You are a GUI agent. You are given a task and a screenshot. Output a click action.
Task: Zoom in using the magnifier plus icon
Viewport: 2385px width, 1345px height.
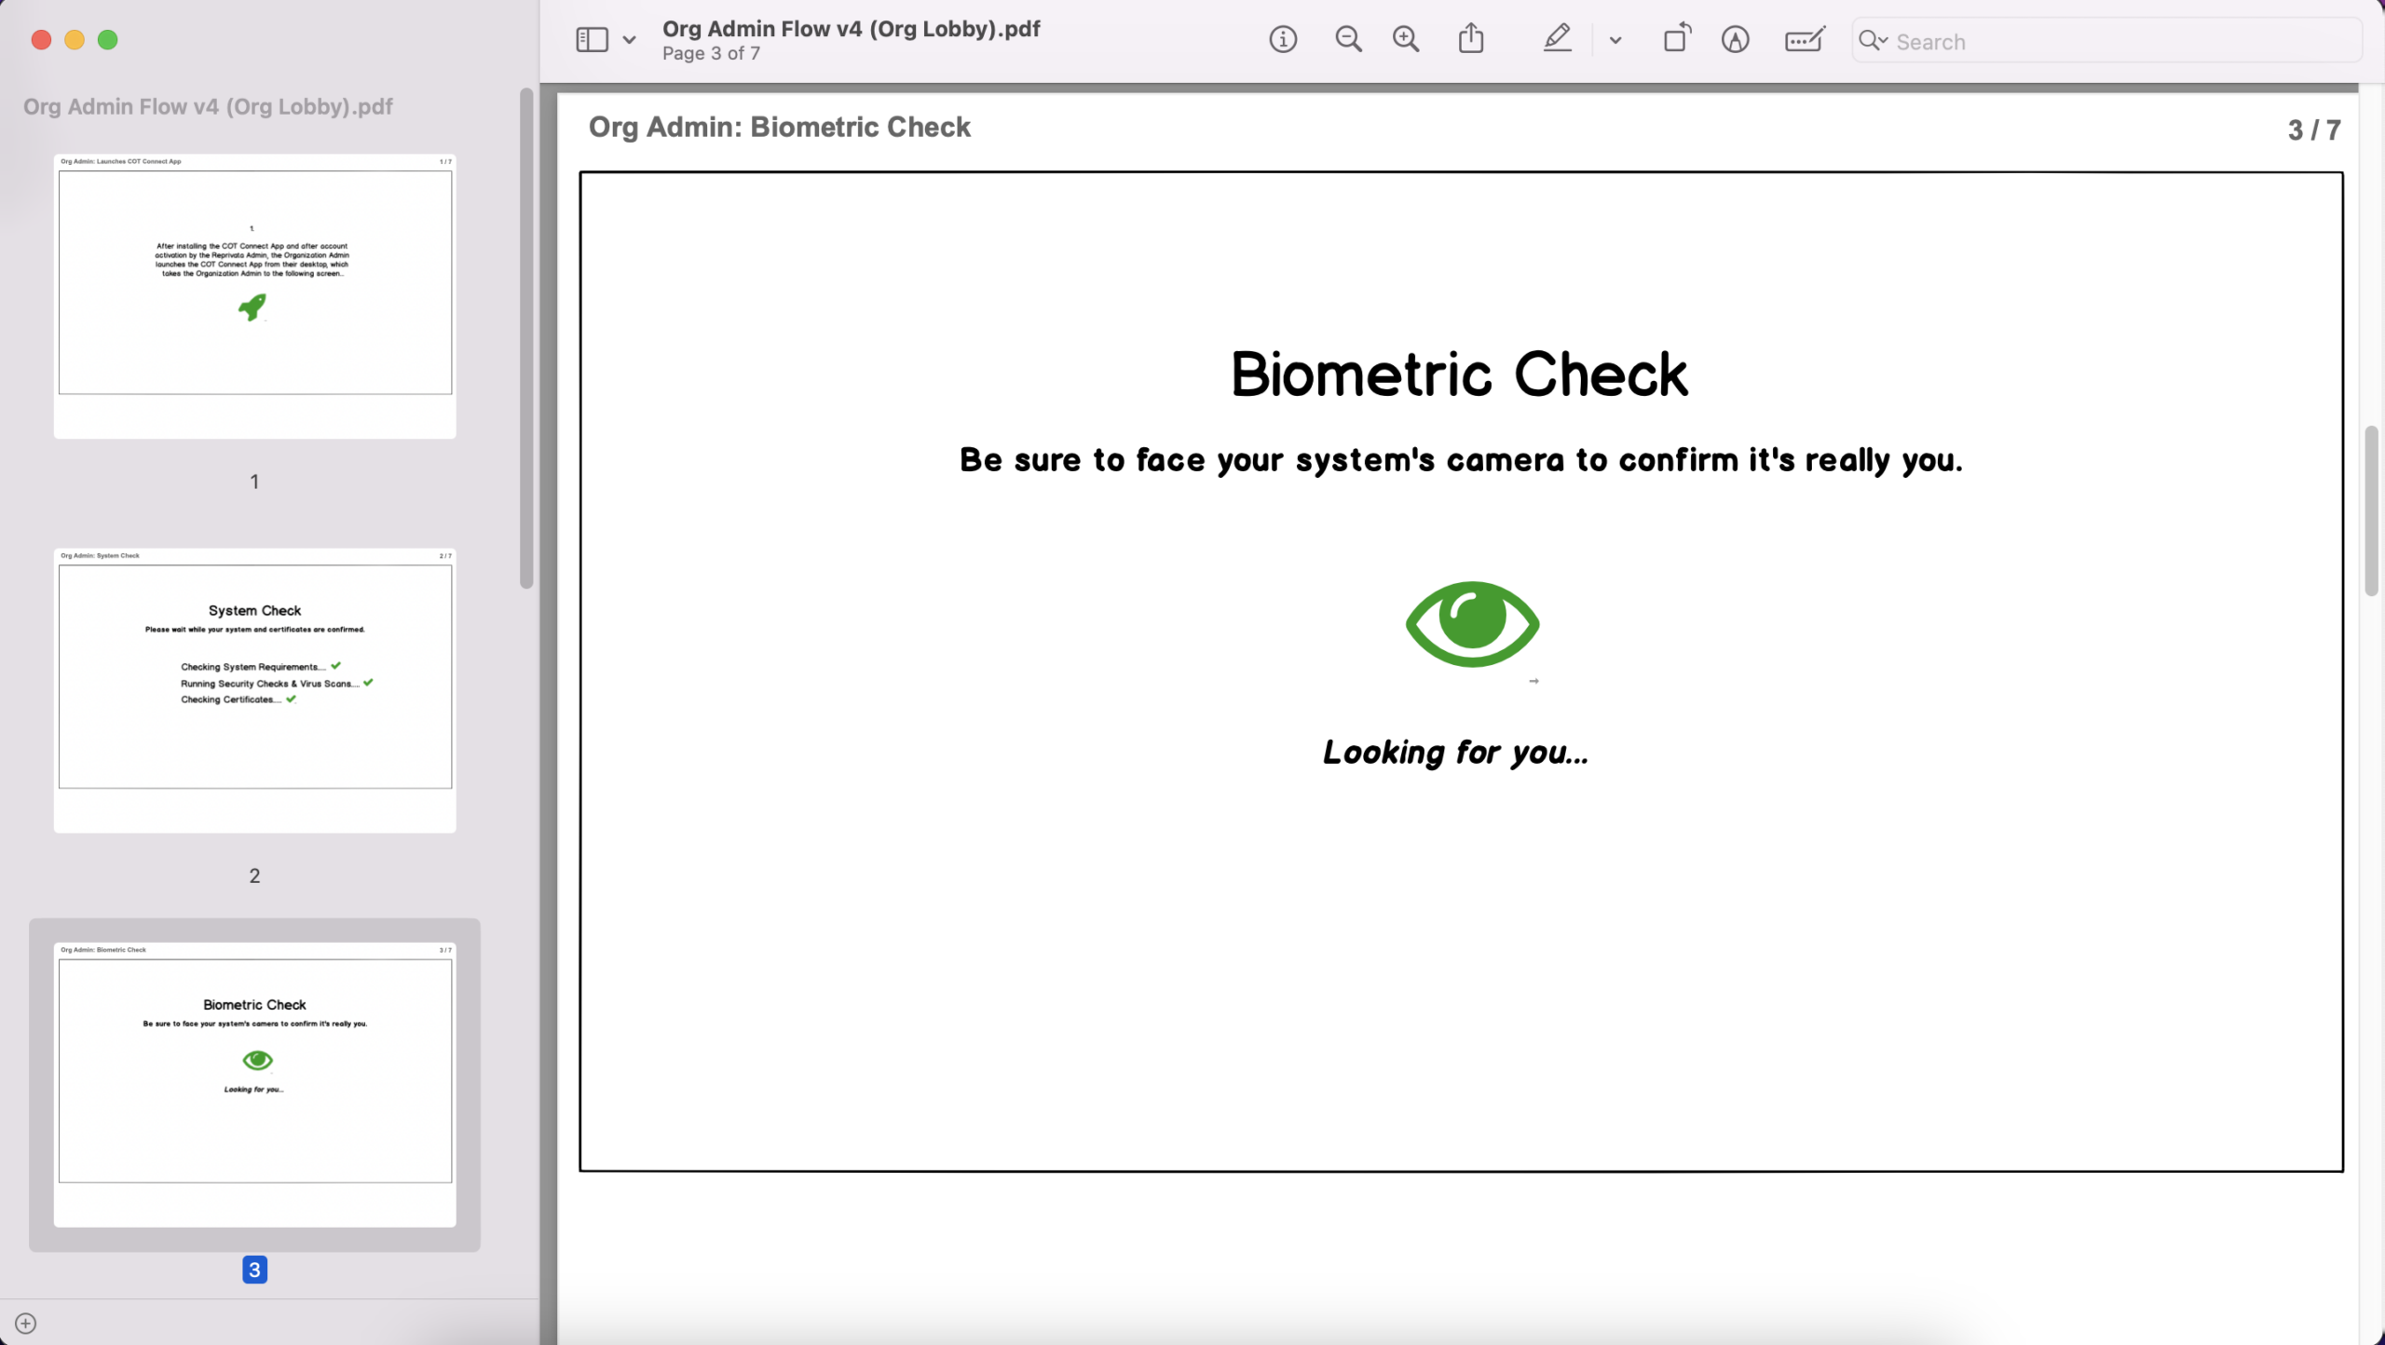[1406, 40]
